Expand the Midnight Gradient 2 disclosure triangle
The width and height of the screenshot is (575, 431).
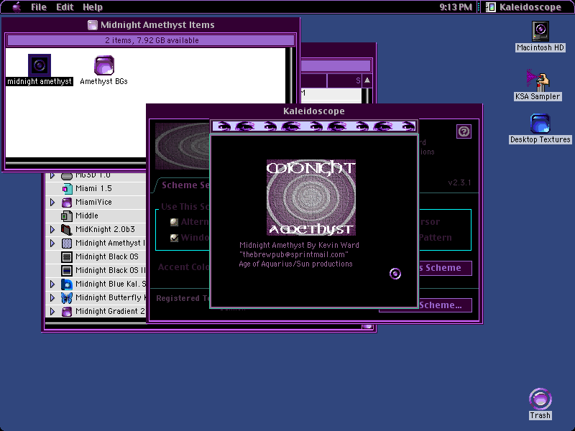[52, 312]
